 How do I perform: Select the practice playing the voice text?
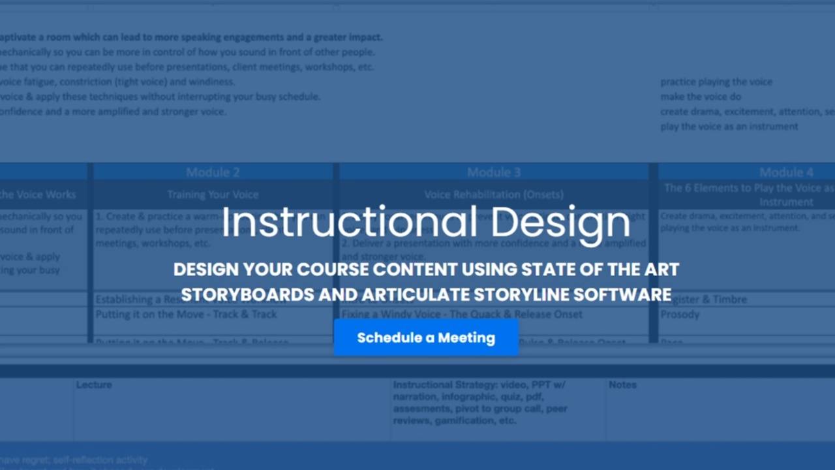pos(716,82)
